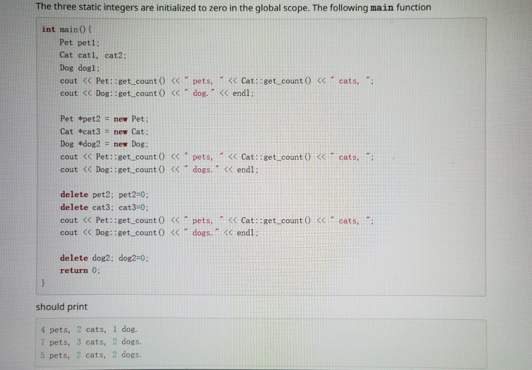
Task: Click output line '5 pets, 2 cats, 2 dogs.'
Action: (x=91, y=355)
